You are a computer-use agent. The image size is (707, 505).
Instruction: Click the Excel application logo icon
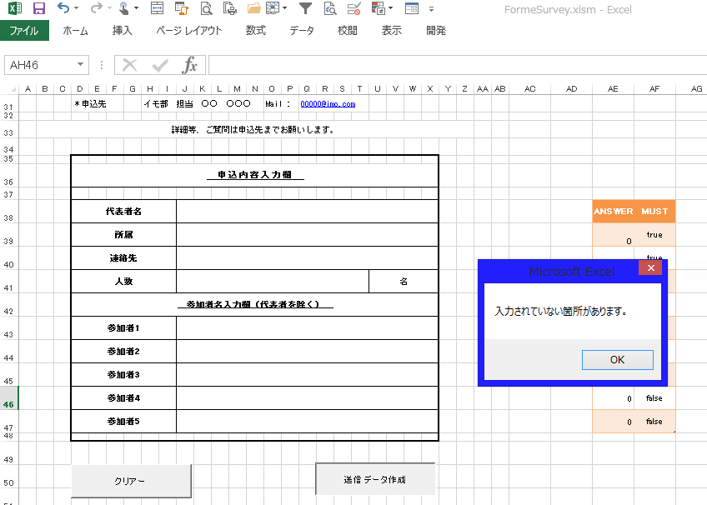[14, 8]
